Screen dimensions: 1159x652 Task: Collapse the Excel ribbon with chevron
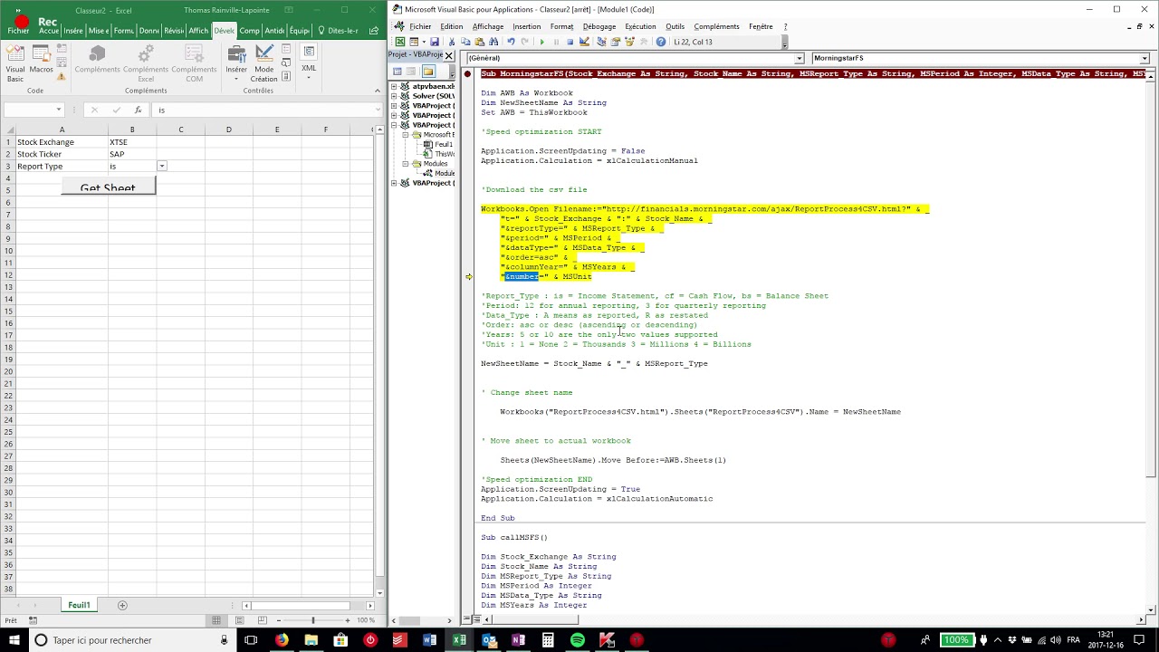376,91
